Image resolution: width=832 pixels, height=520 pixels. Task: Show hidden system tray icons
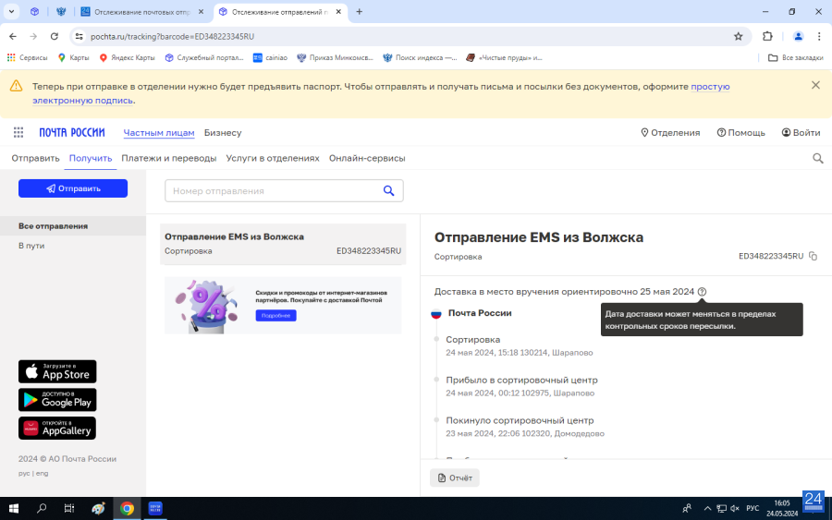pos(707,508)
